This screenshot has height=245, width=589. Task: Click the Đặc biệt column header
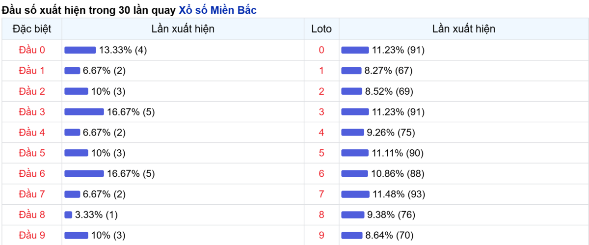[32, 29]
